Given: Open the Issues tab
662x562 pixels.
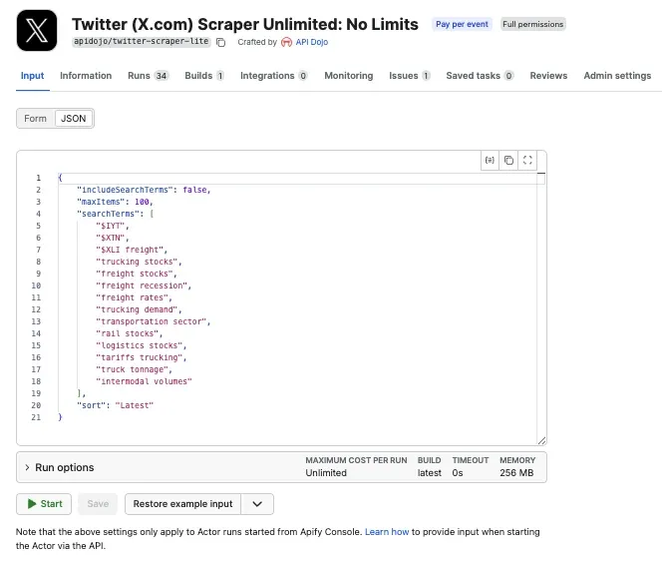Looking at the screenshot, I should click(x=410, y=76).
